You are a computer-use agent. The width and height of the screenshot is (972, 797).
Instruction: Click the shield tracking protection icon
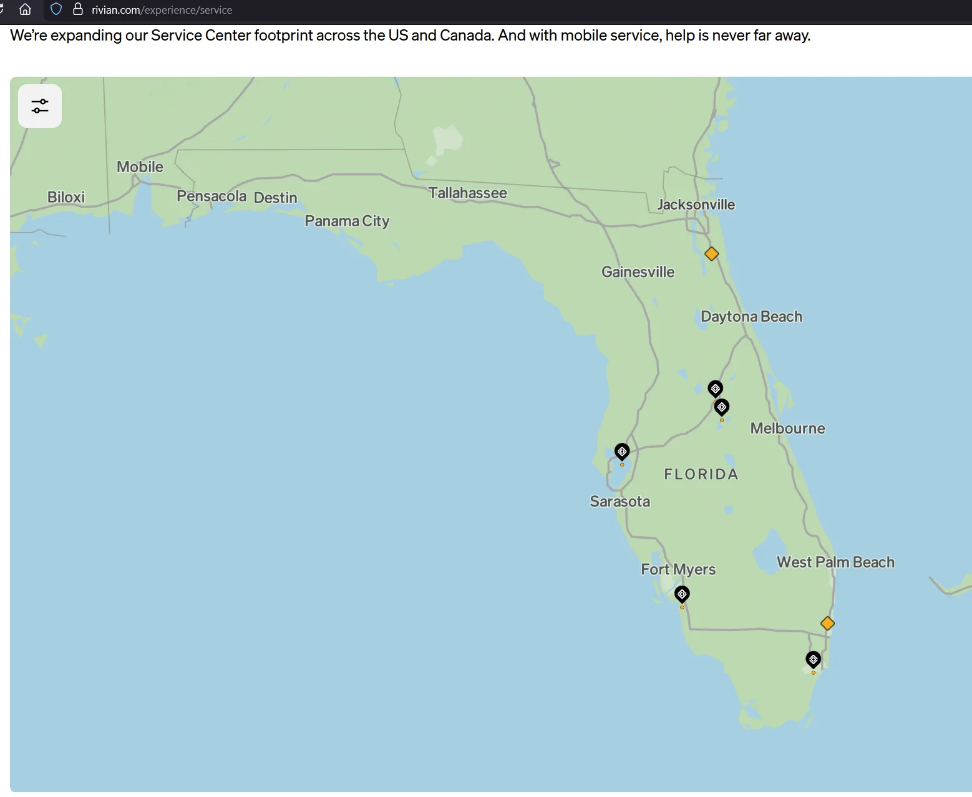click(x=56, y=9)
